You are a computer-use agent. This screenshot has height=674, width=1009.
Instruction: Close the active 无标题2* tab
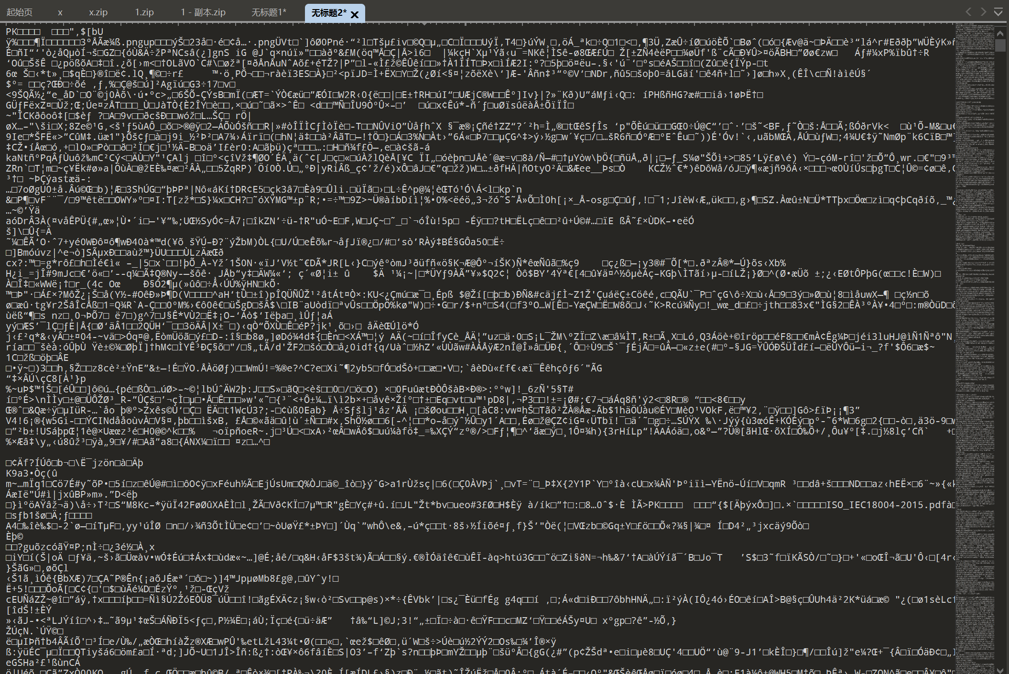(355, 14)
